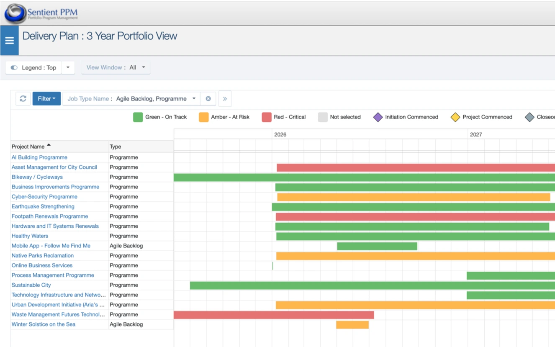Open Mobile App - Follow Me Find Me

click(x=51, y=246)
